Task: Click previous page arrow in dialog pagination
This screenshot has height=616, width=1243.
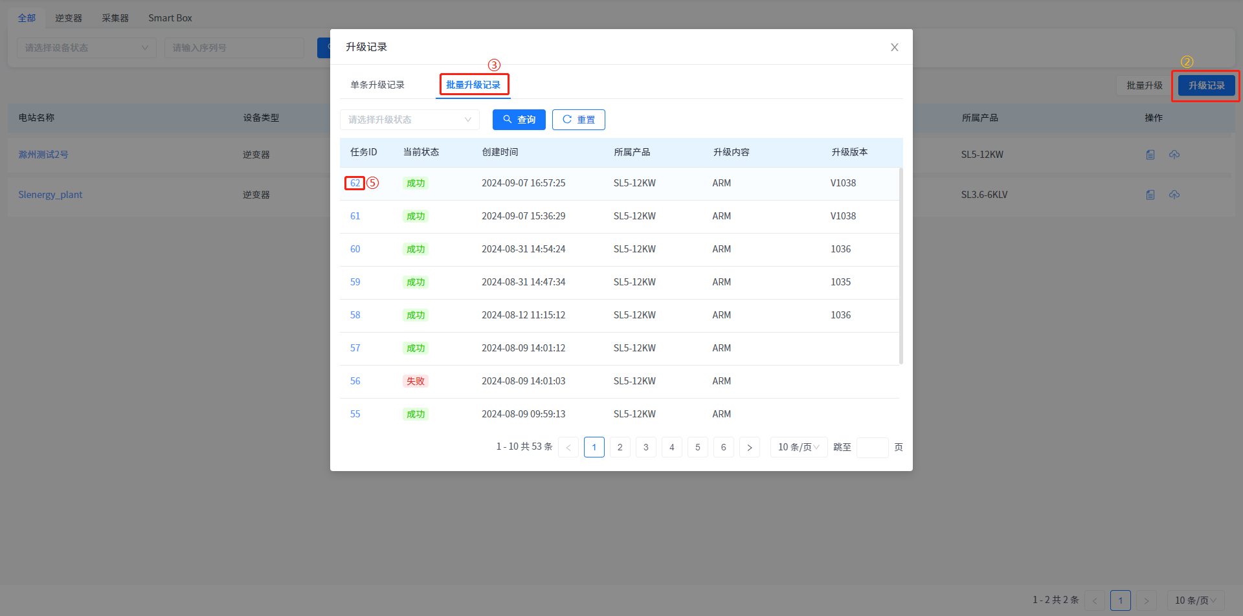Action: pyautogui.click(x=568, y=447)
